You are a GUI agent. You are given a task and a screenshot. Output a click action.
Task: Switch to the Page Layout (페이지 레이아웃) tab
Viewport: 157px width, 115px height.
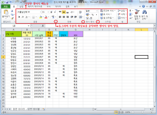coord(35,7)
